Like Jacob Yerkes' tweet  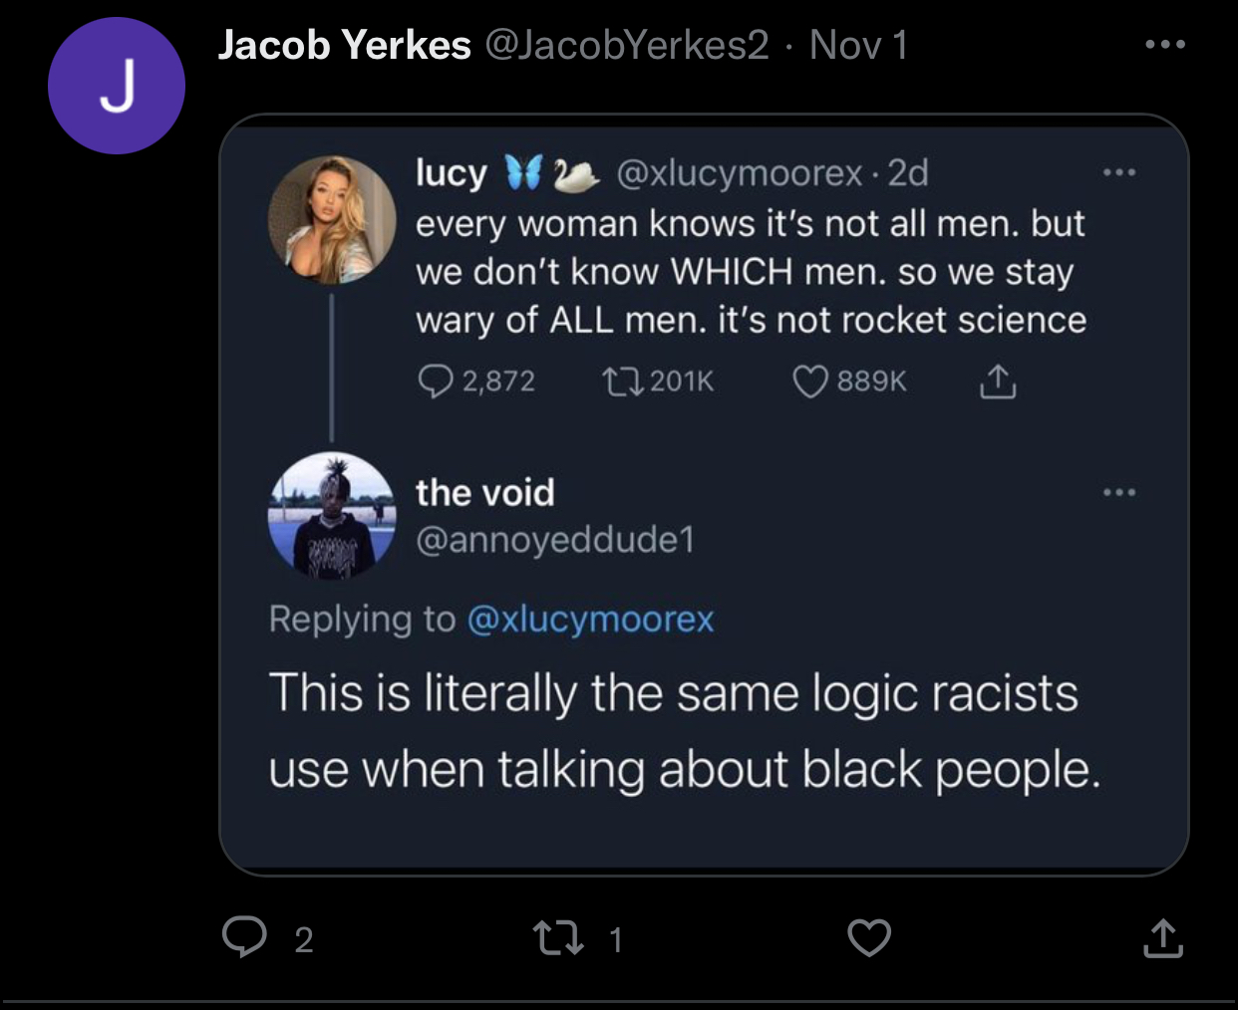tap(868, 938)
